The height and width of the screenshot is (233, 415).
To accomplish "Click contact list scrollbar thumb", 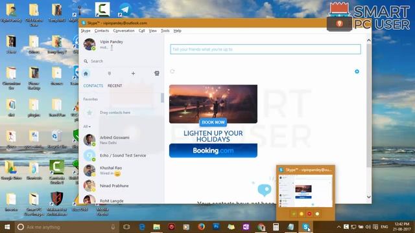I will point(162,98).
